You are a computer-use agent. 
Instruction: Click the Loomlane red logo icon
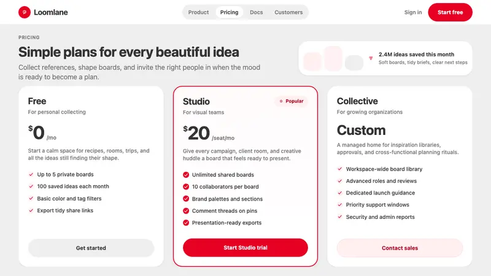[x=25, y=12]
